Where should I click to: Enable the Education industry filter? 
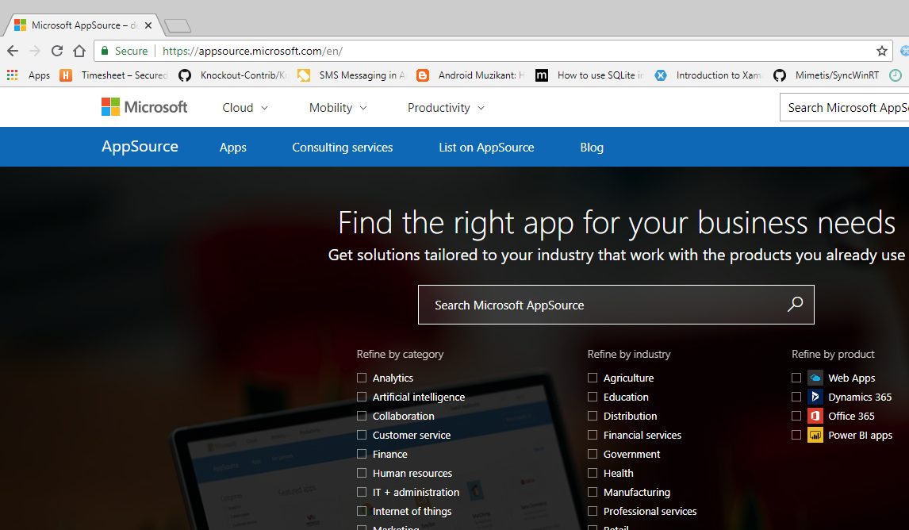point(592,397)
